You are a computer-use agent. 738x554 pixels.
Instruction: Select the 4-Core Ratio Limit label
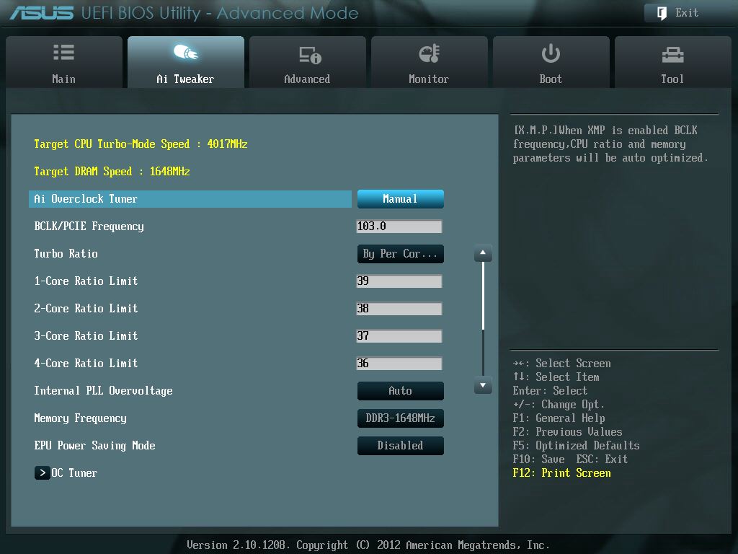coord(86,364)
